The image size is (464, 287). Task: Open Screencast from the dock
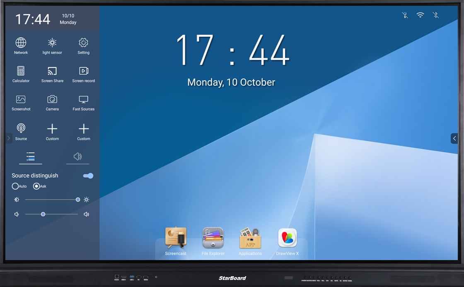pyautogui.click(x=175, y=237)
